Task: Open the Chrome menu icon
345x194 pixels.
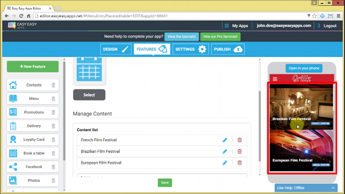Action: [339, 16]
